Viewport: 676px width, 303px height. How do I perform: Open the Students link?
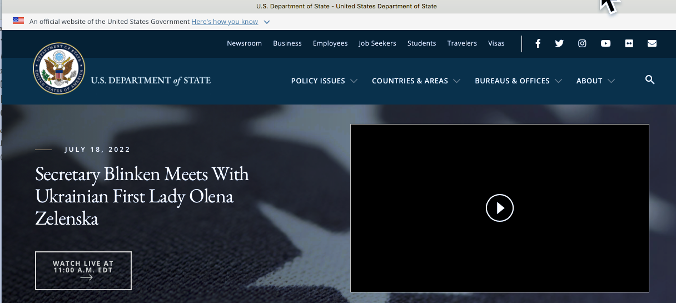tap(421, 43)
